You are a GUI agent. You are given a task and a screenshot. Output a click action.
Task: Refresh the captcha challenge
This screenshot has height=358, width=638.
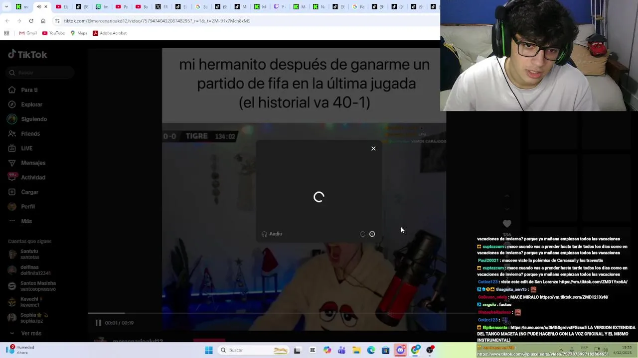pos(363,234)
